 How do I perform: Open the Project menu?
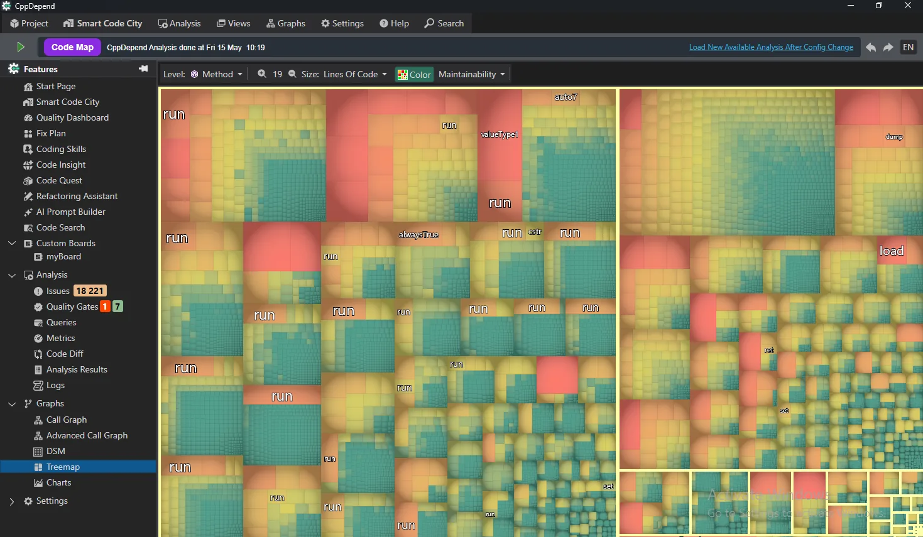click(29, 23)
